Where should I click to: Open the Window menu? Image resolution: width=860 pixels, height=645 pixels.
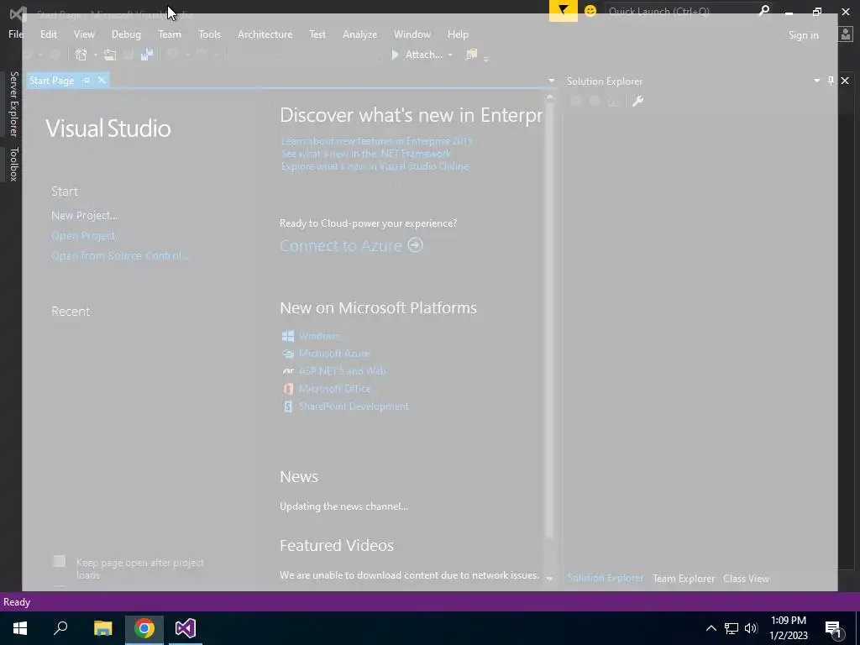coord(412,34)
